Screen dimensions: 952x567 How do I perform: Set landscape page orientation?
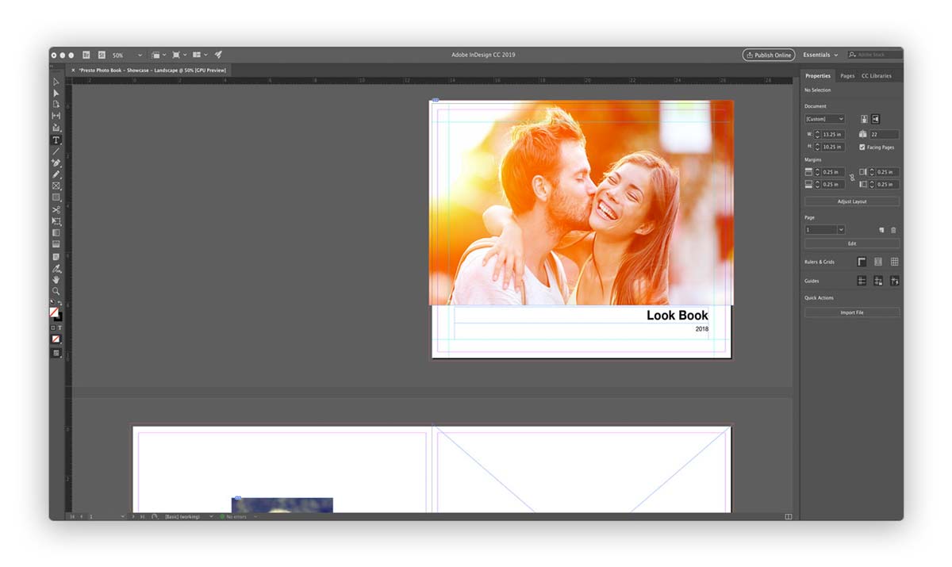[x=875, y=119]
